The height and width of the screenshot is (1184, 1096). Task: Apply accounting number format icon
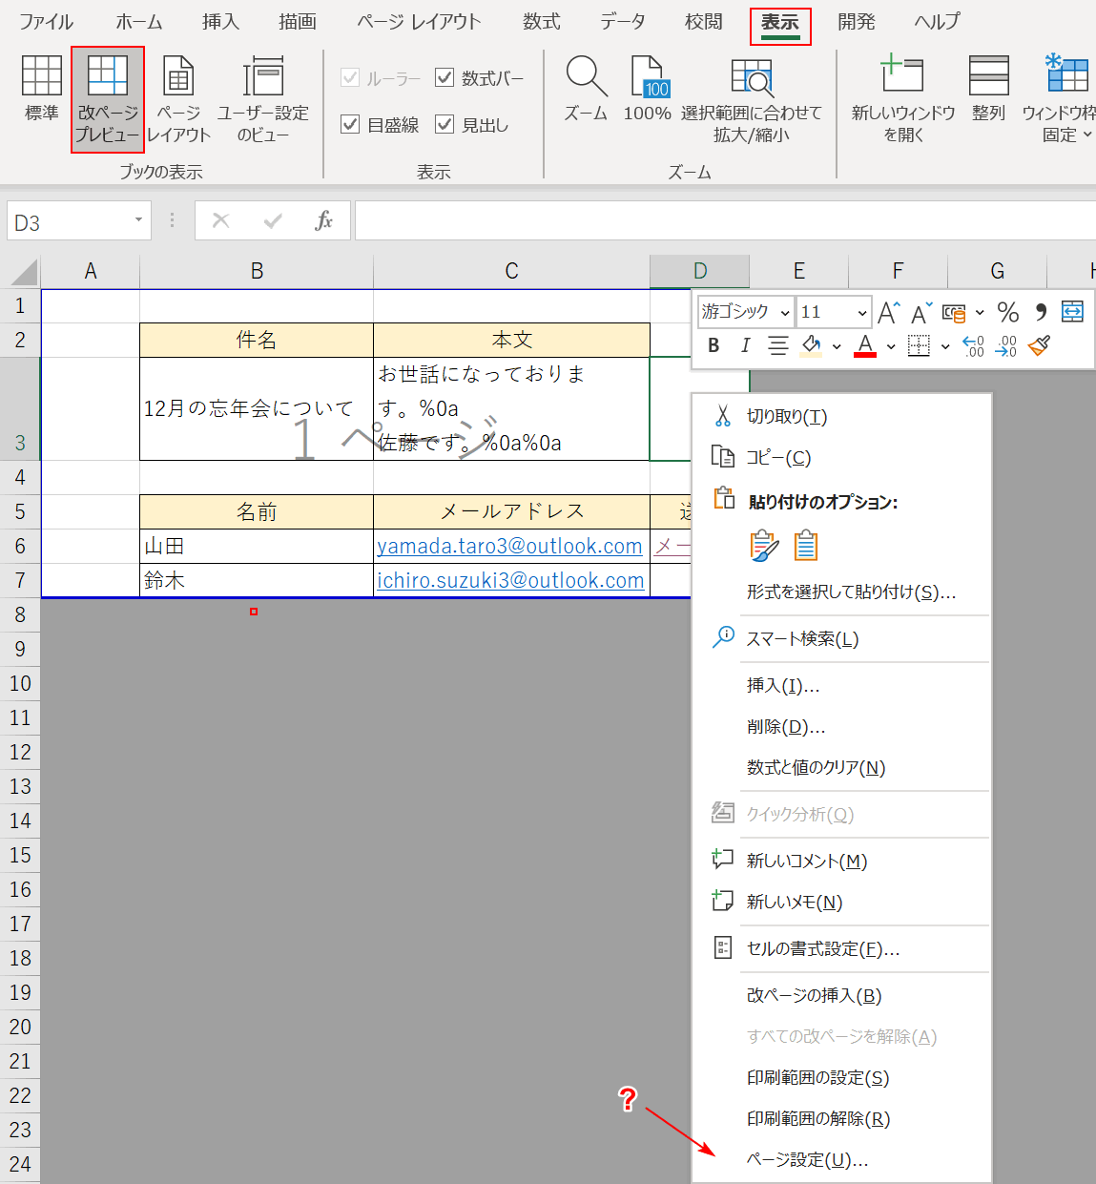pyautogui.click(x=954, y=312)
